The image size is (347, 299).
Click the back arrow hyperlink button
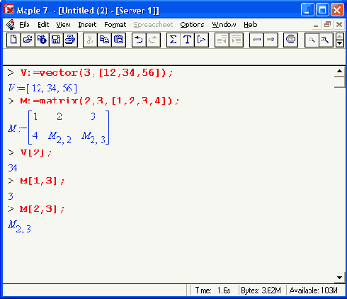(256, 40)
